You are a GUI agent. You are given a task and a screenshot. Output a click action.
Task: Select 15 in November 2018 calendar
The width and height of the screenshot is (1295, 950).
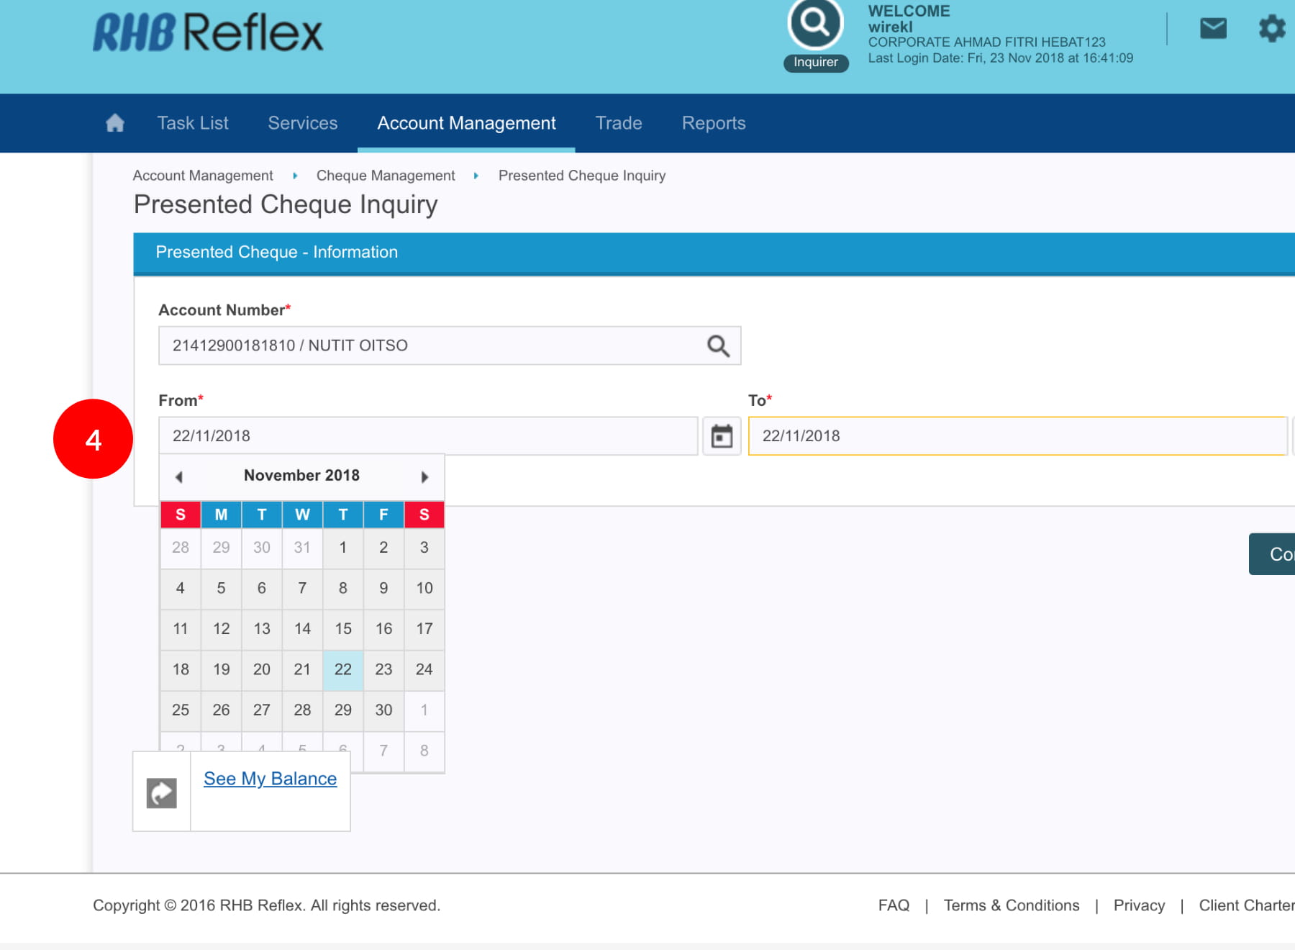(x=343, y=629)
